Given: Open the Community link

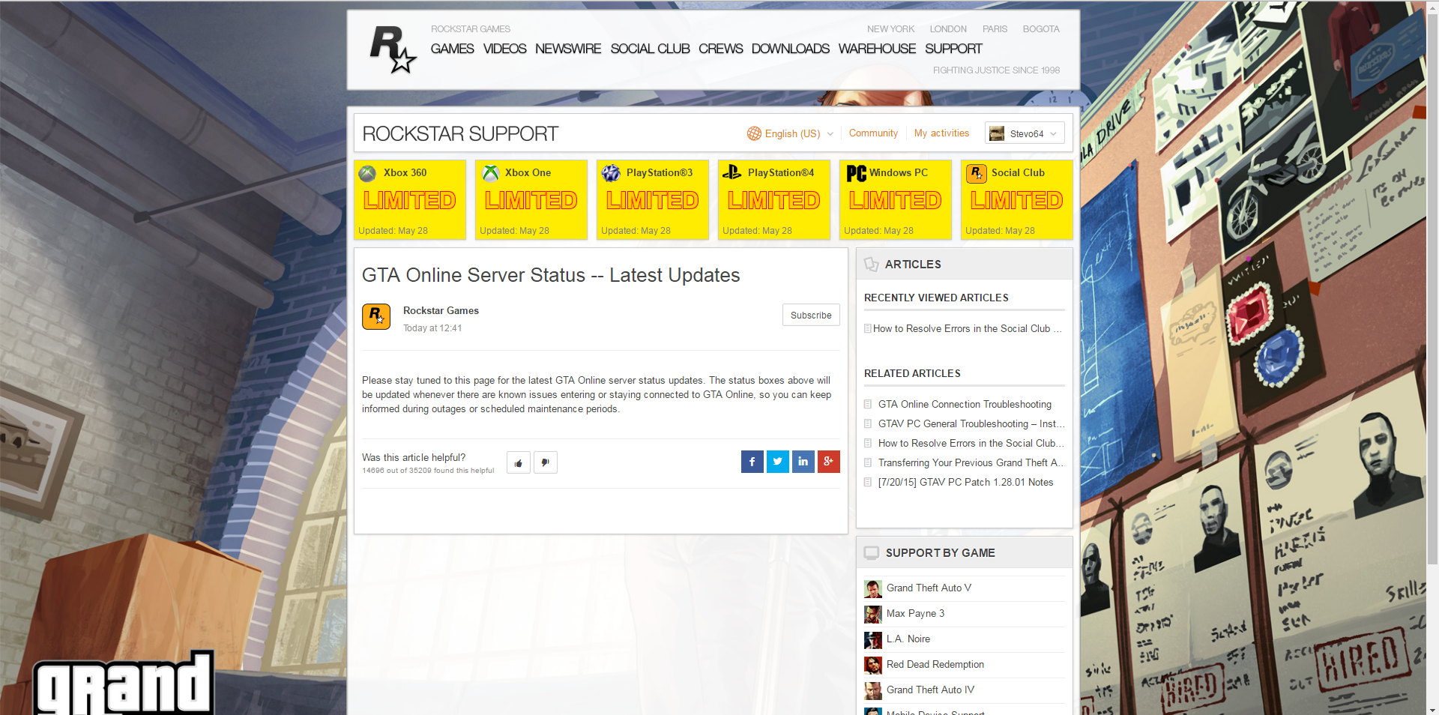Looking at the screenshot, I should coord(873,133).
